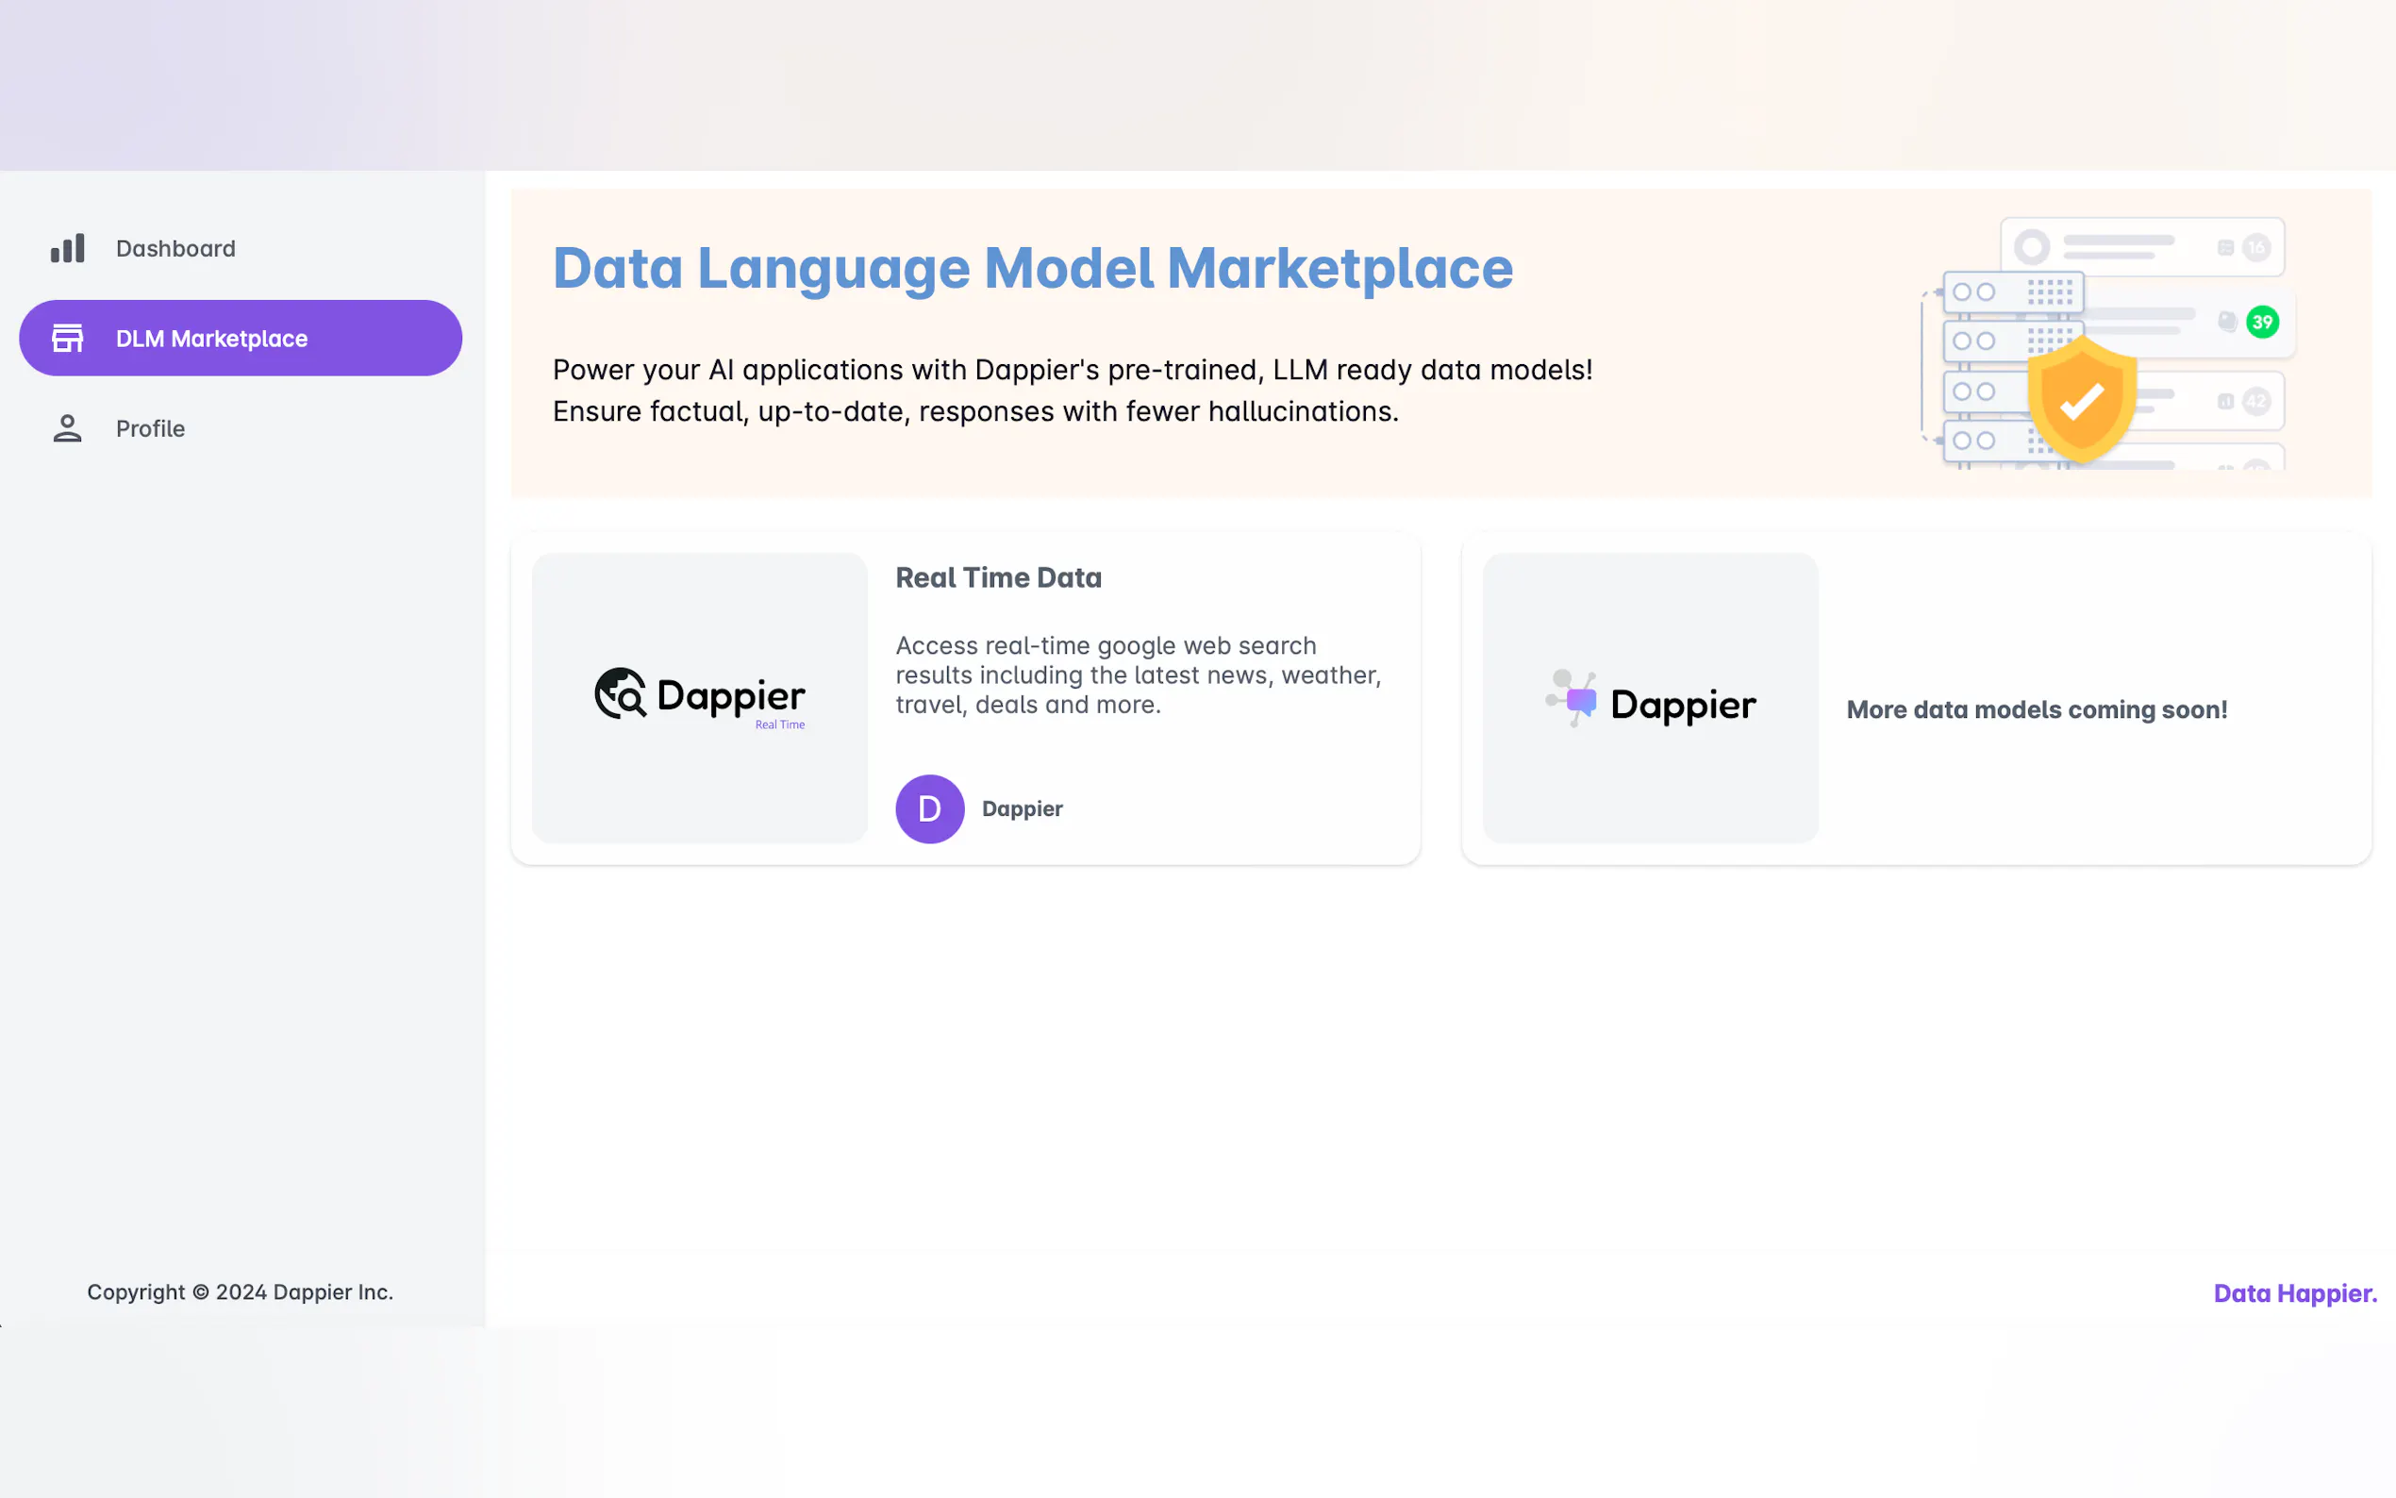The image size is (2396, 1498).
Task: Click the coming soon card thumbnail
Action: (1649, 783)
